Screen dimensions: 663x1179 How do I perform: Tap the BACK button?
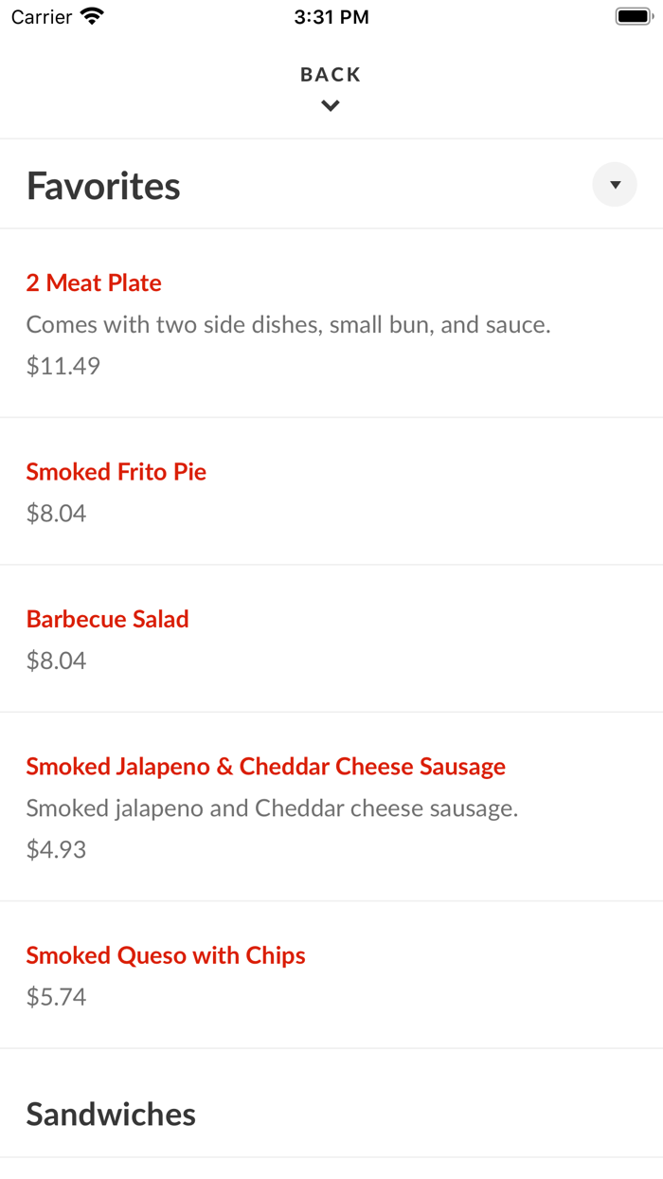330,74
